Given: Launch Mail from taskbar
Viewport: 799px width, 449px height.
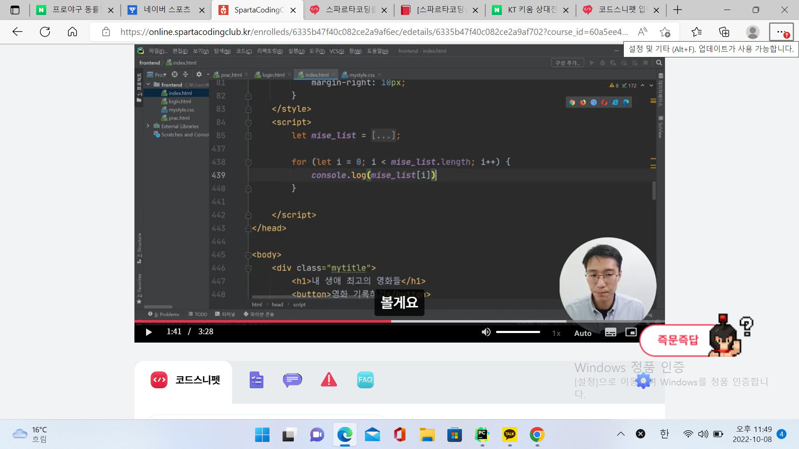Looking at the screenshot, I should [372, 434].
